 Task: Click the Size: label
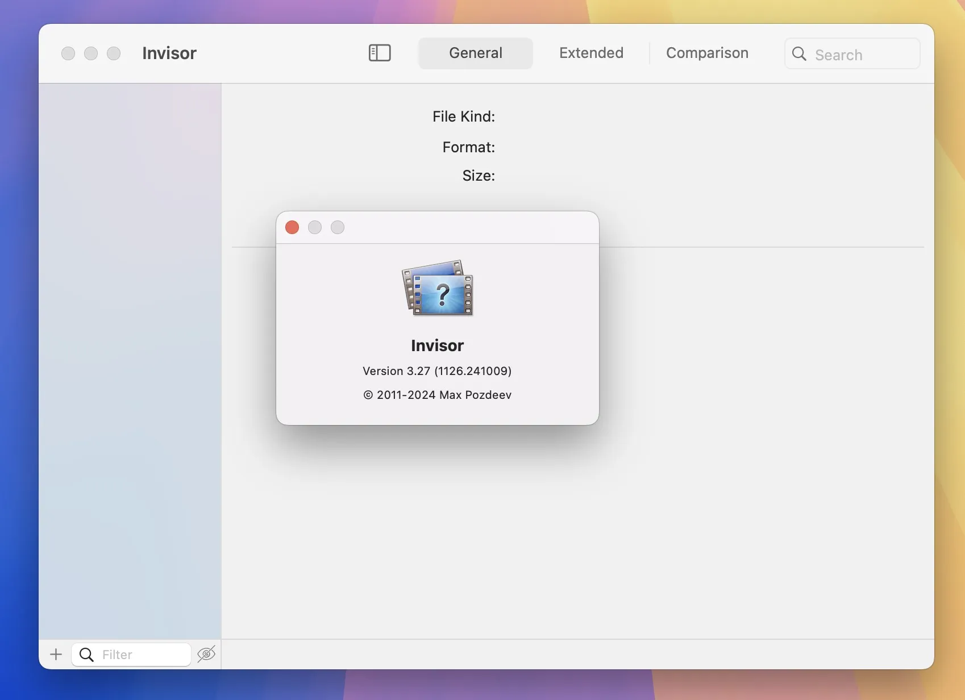tap(479, 176)
